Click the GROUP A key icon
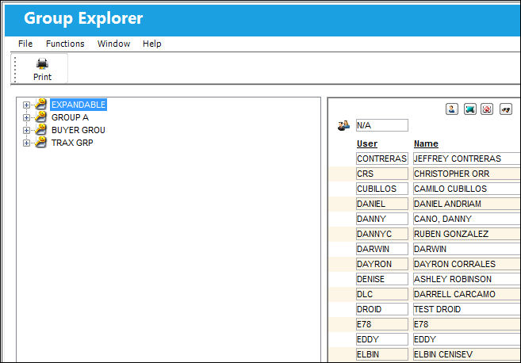 (x=41, y=117)
